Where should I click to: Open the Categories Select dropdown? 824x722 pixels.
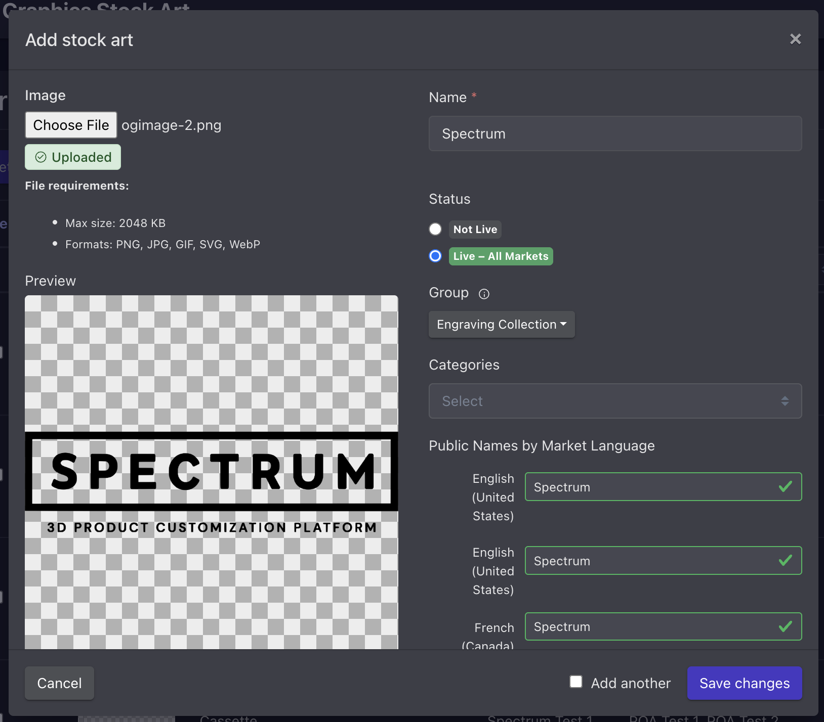(x=615, y=401)
